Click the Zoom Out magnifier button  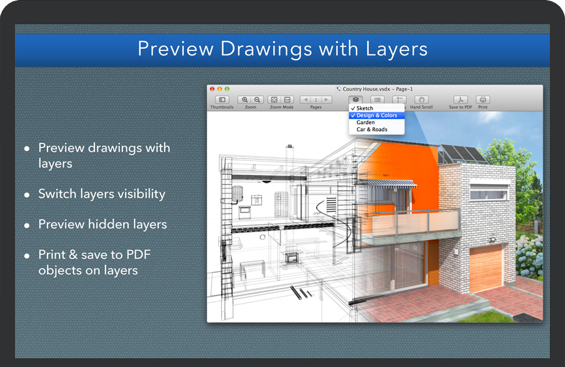257,100
